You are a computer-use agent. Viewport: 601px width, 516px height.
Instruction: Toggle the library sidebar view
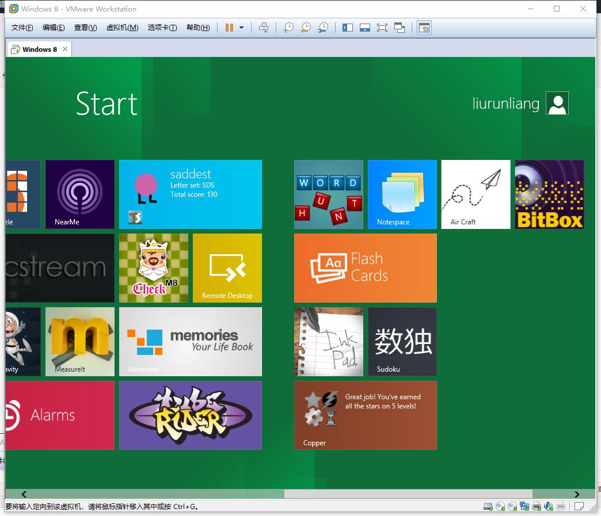point(348,28)
